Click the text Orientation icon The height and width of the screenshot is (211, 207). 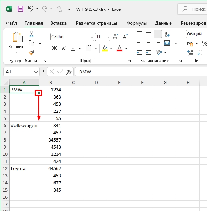pyautogui.click(x=159, y=52)
